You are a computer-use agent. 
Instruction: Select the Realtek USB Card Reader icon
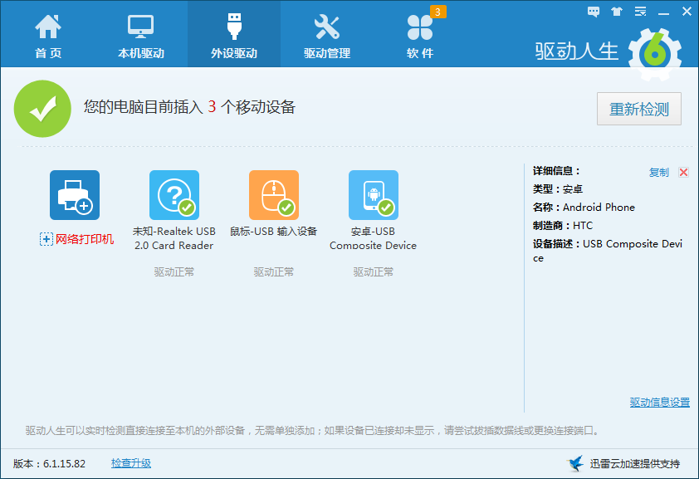click(x=174, y=195)
